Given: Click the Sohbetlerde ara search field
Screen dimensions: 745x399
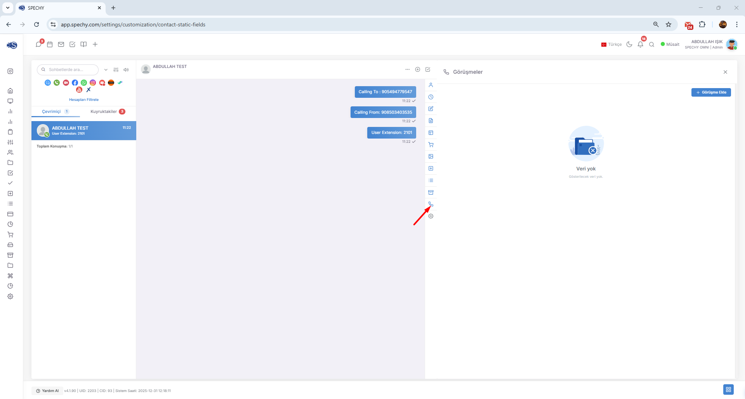Looking at the screenshot, I should (x=68, y=70).
